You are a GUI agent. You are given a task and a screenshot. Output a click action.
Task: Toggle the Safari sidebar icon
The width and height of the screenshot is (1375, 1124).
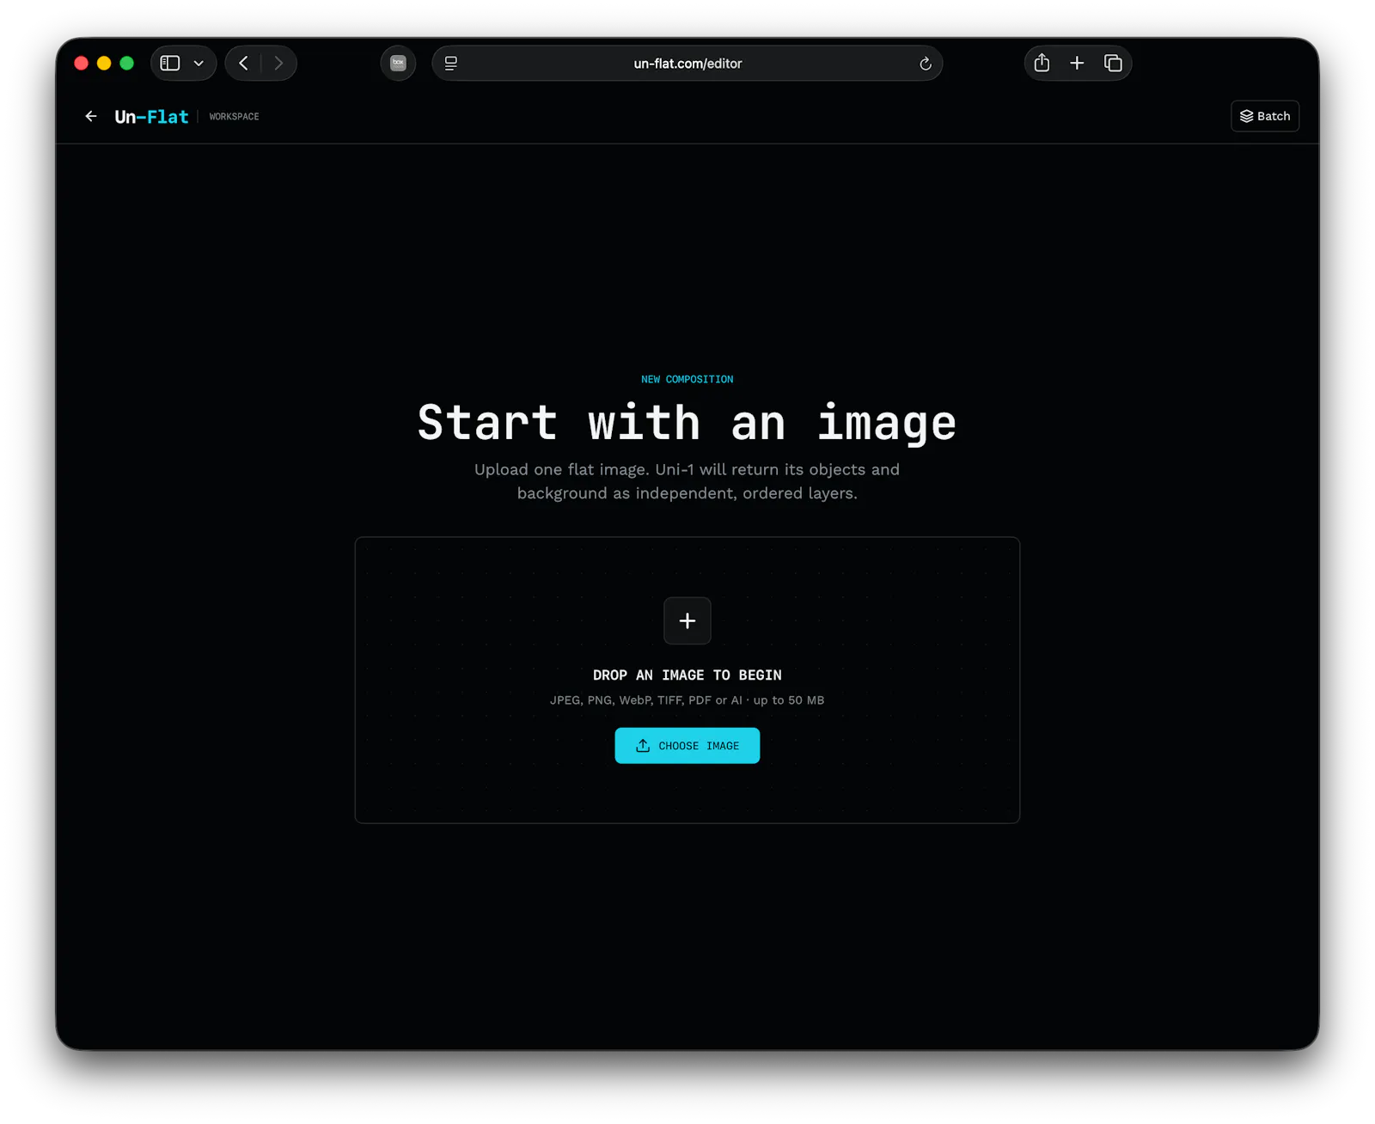pyautogui.click(x=170, y=64)
